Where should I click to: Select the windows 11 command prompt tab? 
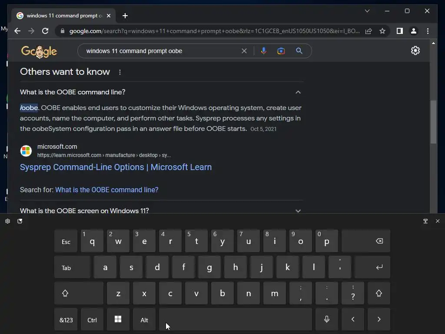tap(64, 16)
